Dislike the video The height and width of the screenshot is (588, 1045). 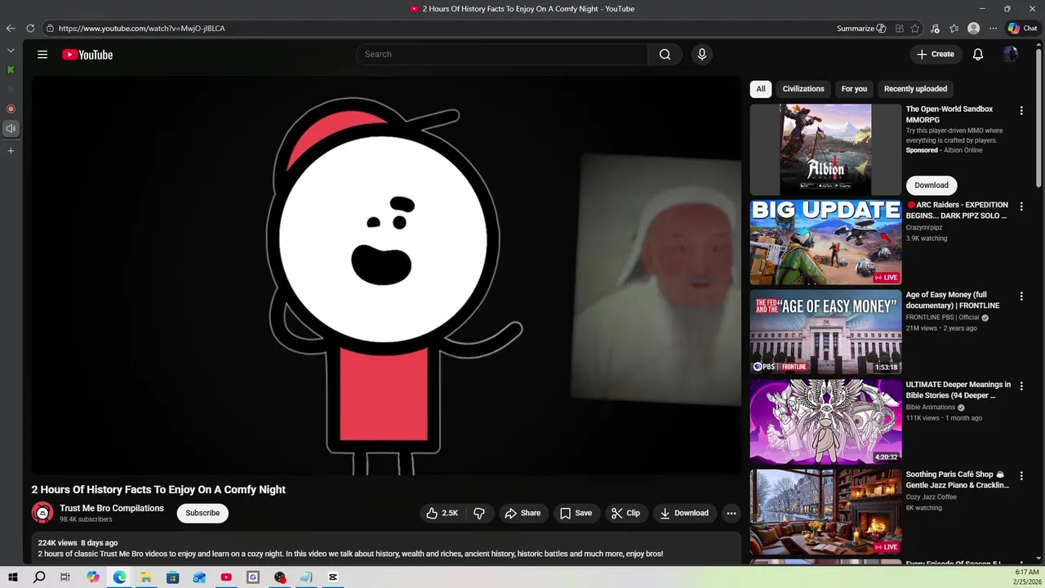click(x=479, y=513)
